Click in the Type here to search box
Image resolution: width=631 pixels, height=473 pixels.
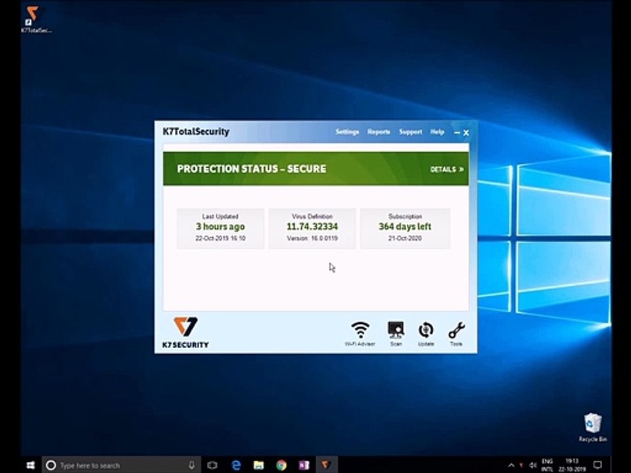click(121, 465)
